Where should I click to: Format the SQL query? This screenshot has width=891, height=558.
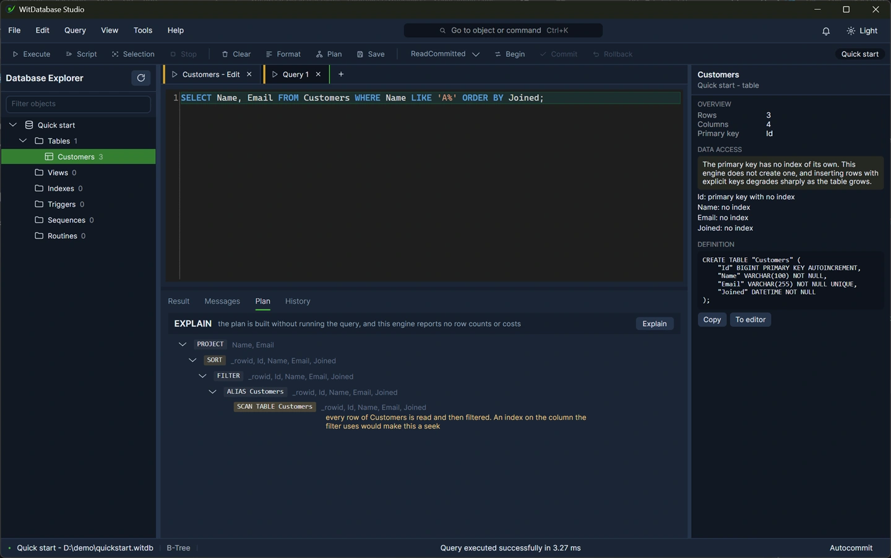(x=283, y=54)
